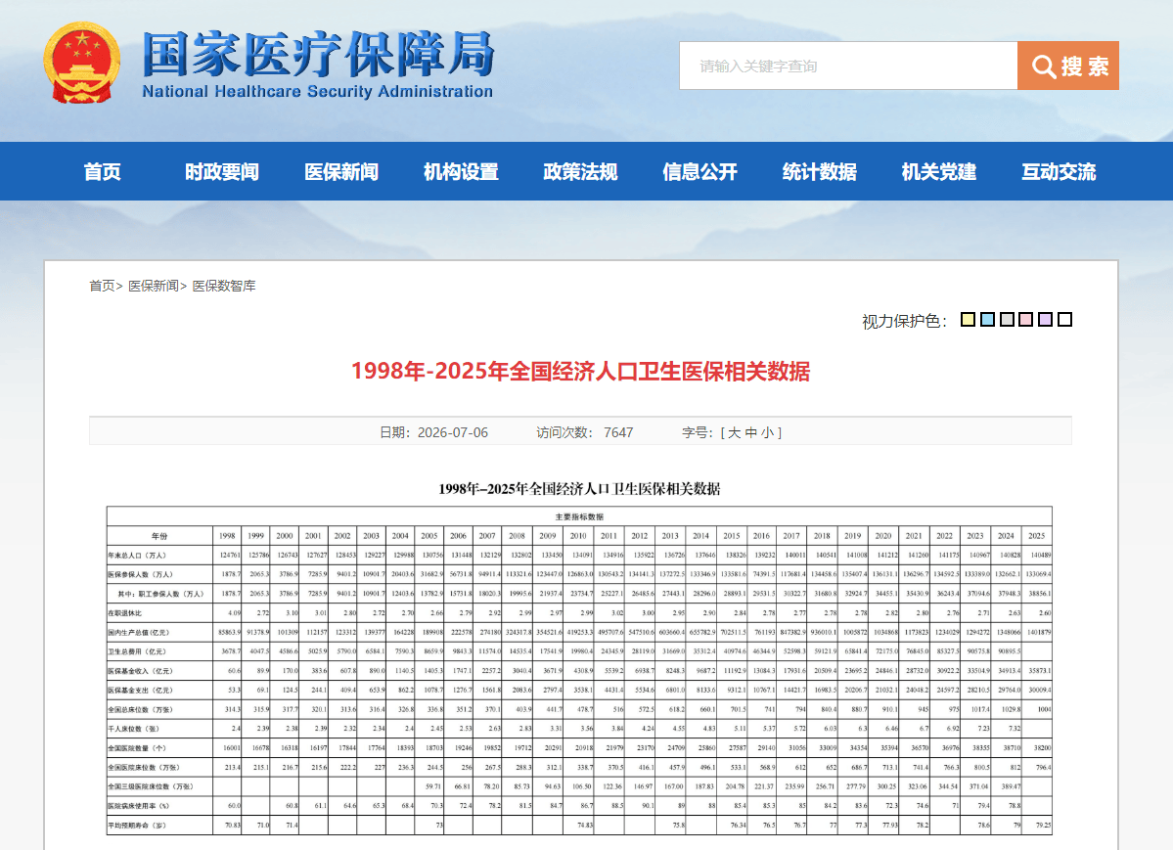Set font size to 中 (medium)
1173x850 pixels.
pyautogui.click(x=750, y=432)
